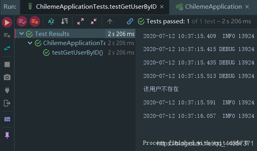Click INFO log line at 10:37:16.057
The height and width of the screenshot is (151, 257).
(x=199, y=116)
